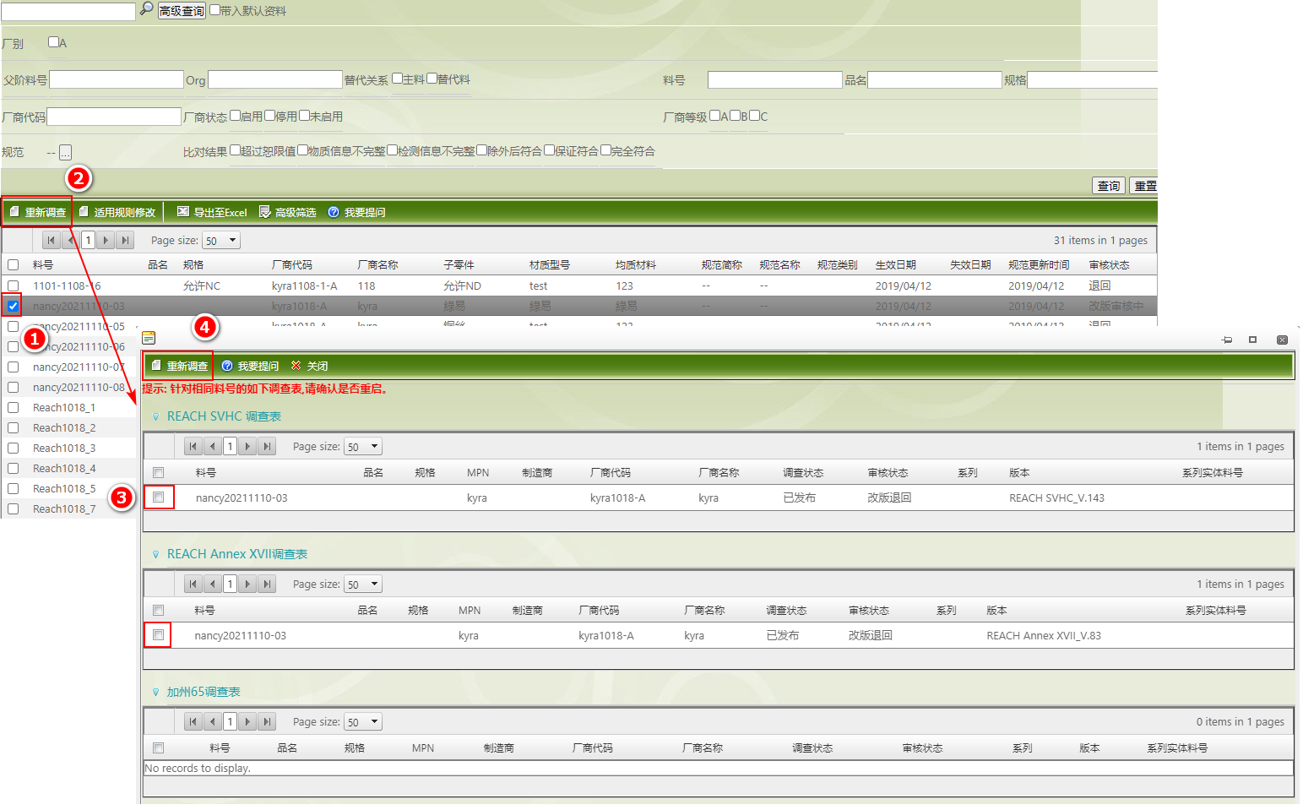Check 超过恕限值 checkbox
Image resolution: width=1303 pixels, height=810 pixels.
tap(235, 150)
